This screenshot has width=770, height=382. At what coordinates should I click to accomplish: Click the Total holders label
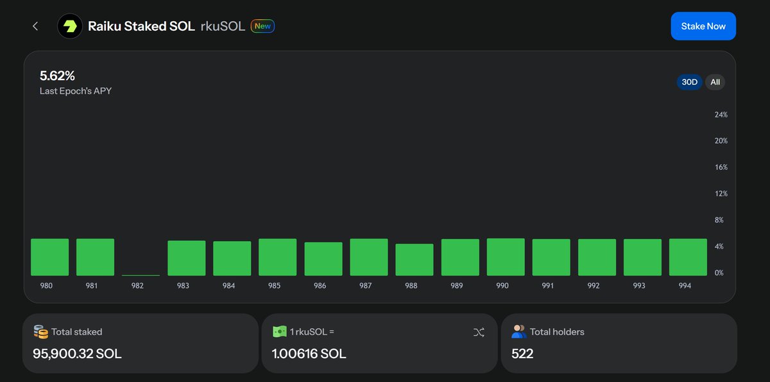click(557, 332)
